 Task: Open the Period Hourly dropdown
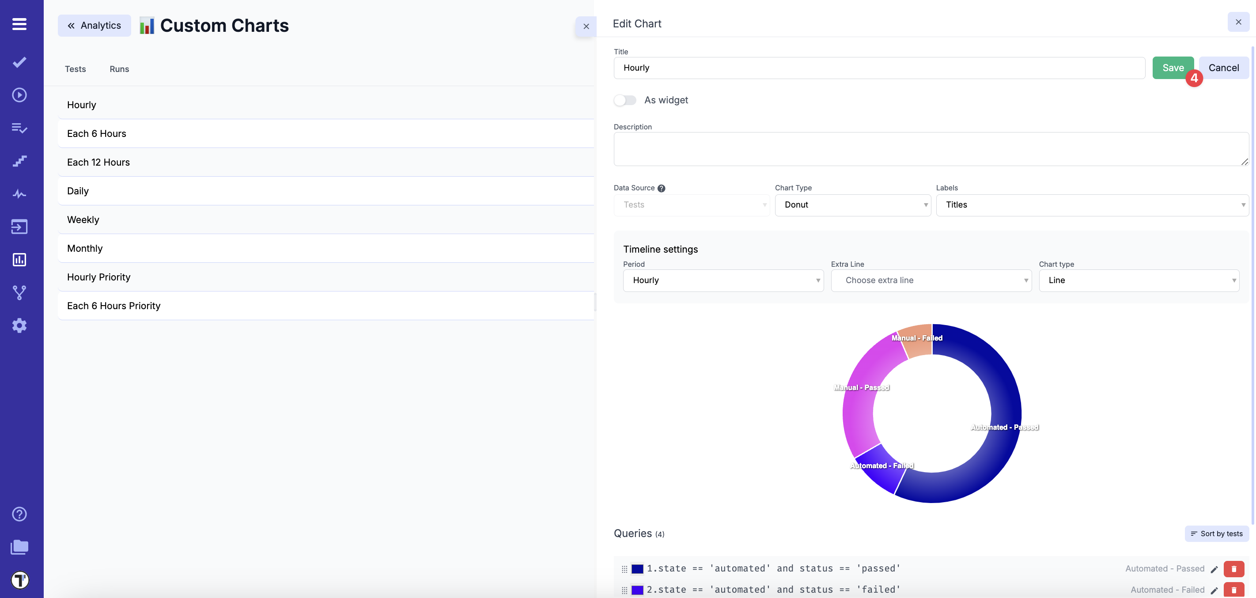pyautogui.click(x=723, y=280)
